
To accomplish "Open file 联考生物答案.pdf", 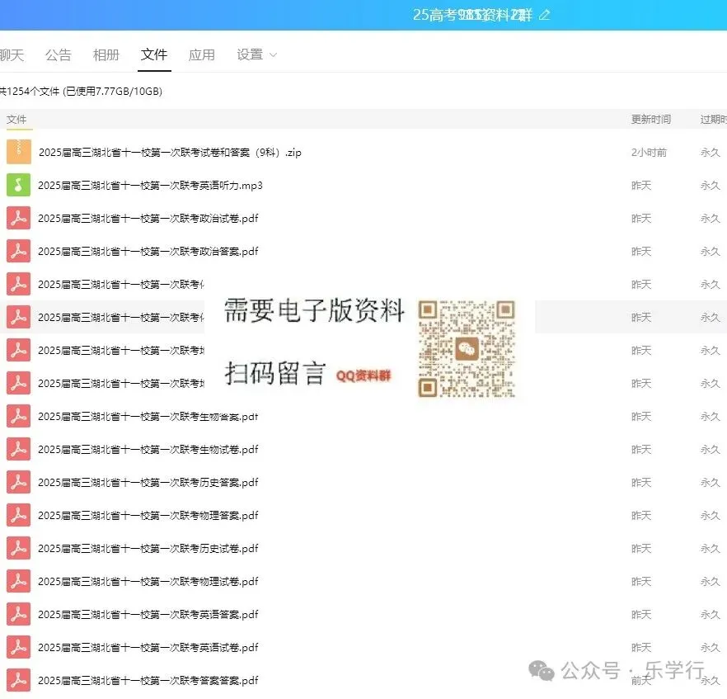I will (148, 416).
